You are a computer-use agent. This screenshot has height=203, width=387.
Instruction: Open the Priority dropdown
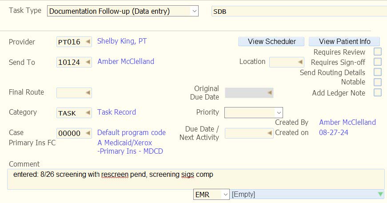click(279, 113)
